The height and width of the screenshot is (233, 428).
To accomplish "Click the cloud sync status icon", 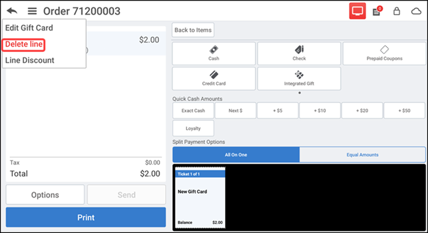I will [416, 12].
